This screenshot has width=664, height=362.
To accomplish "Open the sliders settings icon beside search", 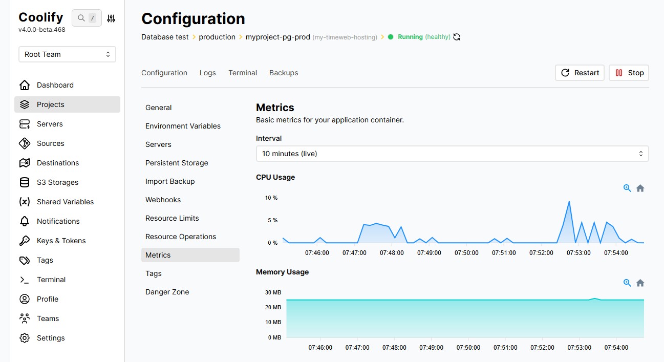I will (x=111, y=18).
